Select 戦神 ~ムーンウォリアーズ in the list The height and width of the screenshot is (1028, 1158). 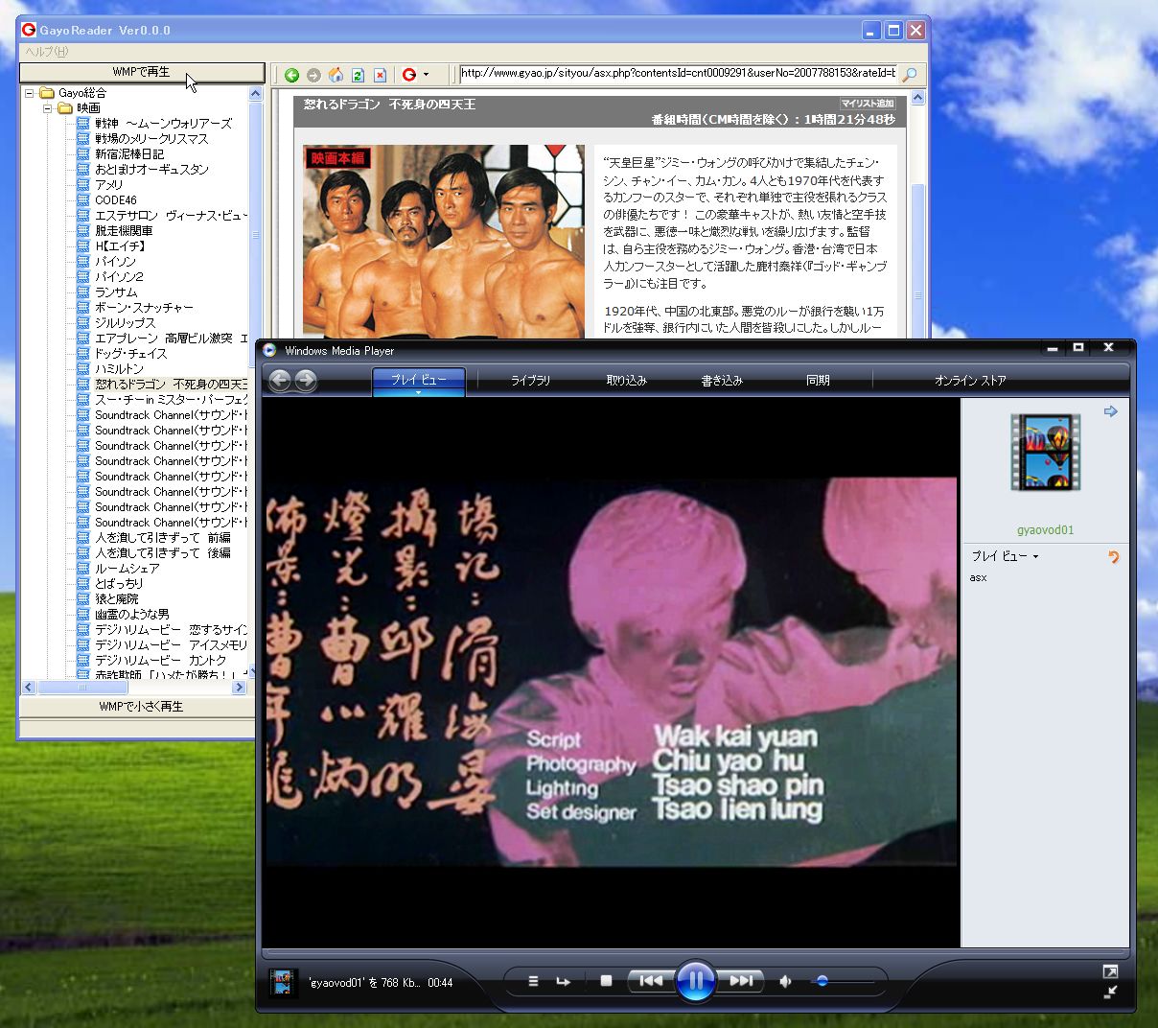[163, 124]
